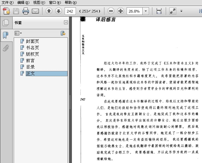This screenshot has width=202, height=163.
Task: Collapse the 书签 panel with arrow button
Action: click(66, 22)
